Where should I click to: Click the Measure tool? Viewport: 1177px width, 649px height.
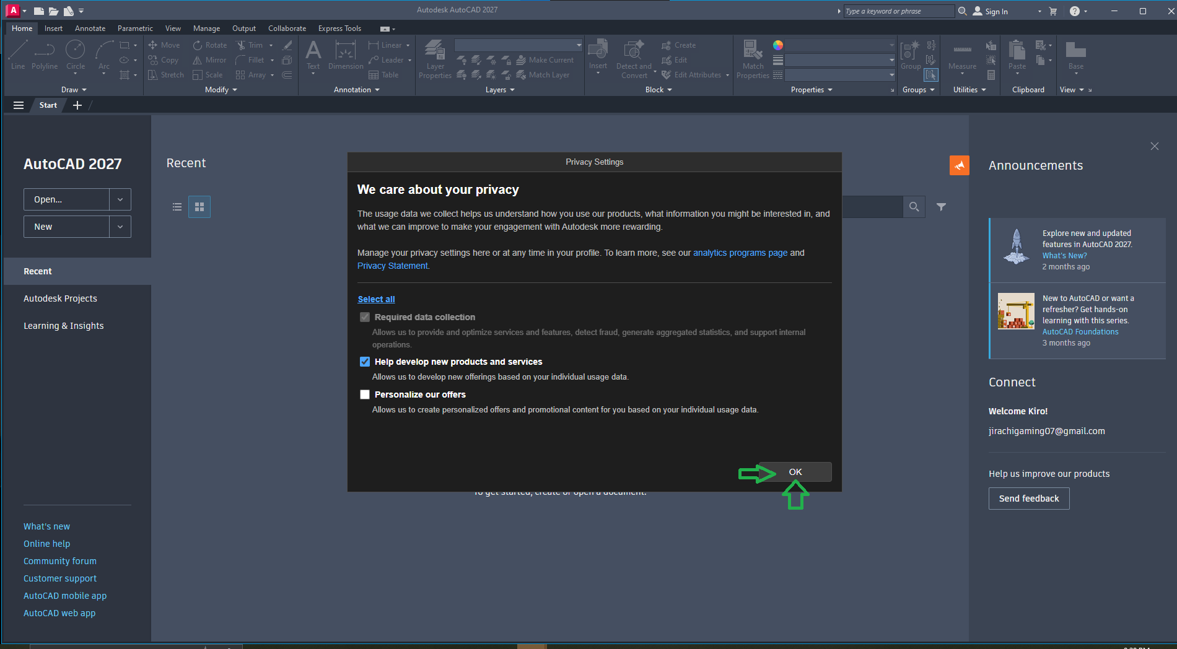click(x=962, y=56)
